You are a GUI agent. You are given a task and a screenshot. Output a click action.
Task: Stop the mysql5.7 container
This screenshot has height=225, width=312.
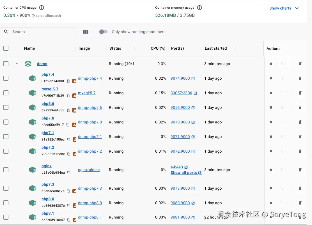(x=270, y=93)
